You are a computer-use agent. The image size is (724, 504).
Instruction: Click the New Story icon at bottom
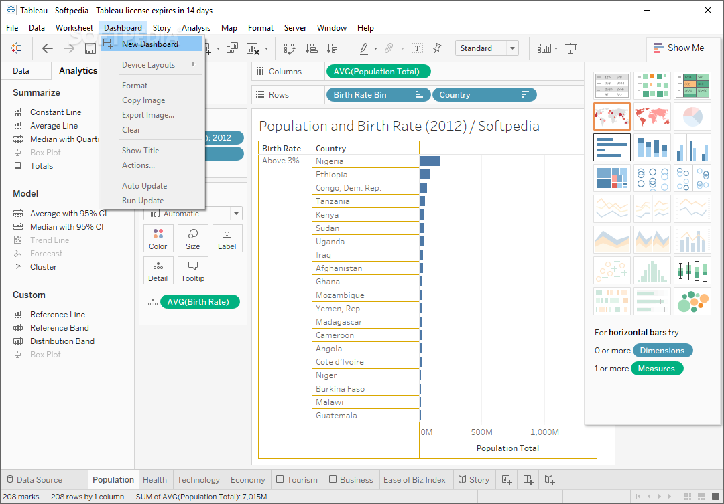(550, 479)
